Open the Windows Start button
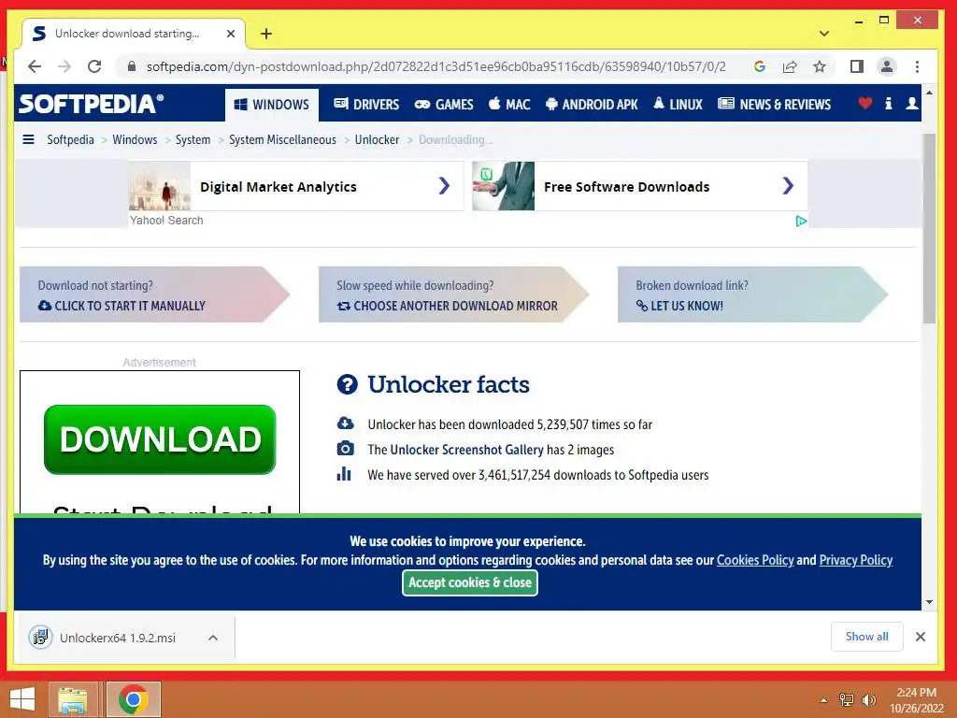Viewport: 957px width, 718px height. click(22, 699)
